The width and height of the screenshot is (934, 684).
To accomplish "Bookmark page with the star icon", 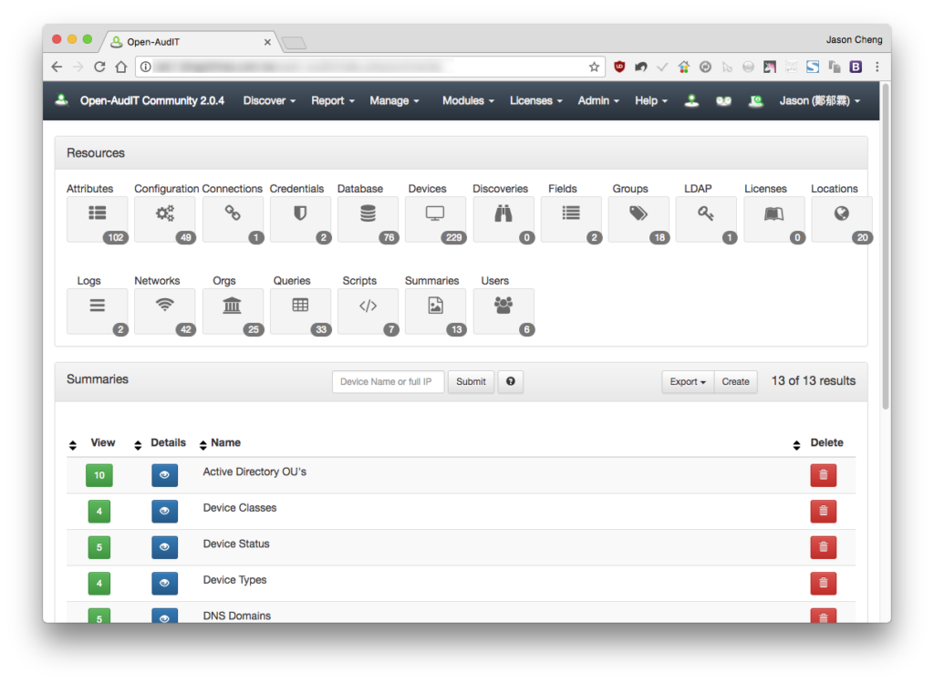I will tap(594, 67).
